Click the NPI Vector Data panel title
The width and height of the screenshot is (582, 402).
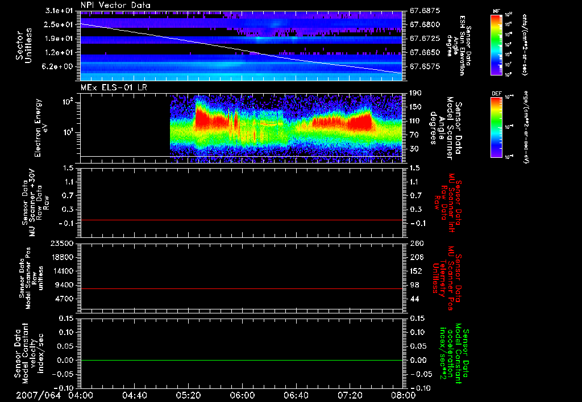[x=115, y=5]
